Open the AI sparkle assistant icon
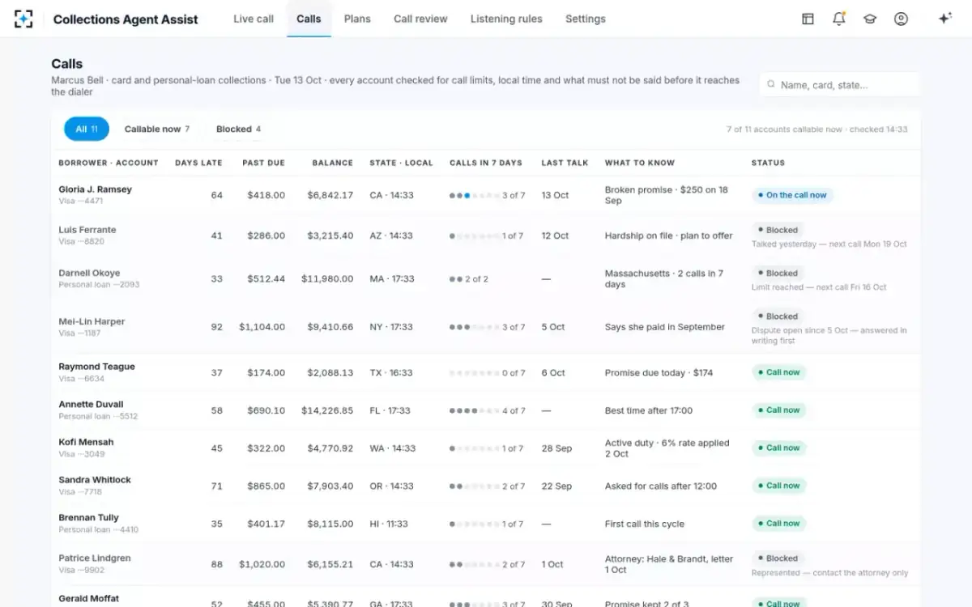Image resolution: width=972 pixels, height=607 pixels. pos(944,19)
